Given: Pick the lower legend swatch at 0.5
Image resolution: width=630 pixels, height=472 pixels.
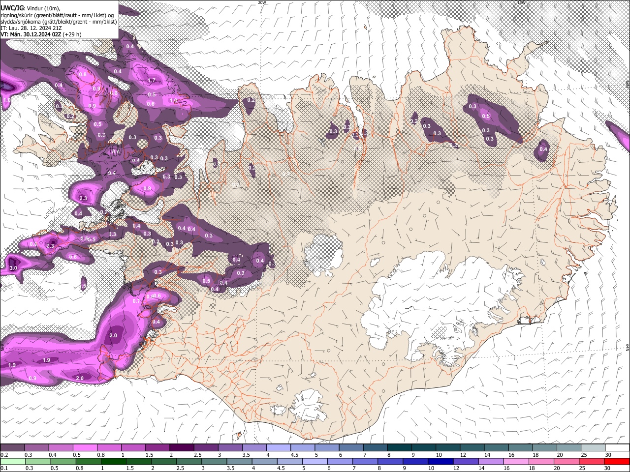Looking at the screenshot, I should click(x=63, y=461).
